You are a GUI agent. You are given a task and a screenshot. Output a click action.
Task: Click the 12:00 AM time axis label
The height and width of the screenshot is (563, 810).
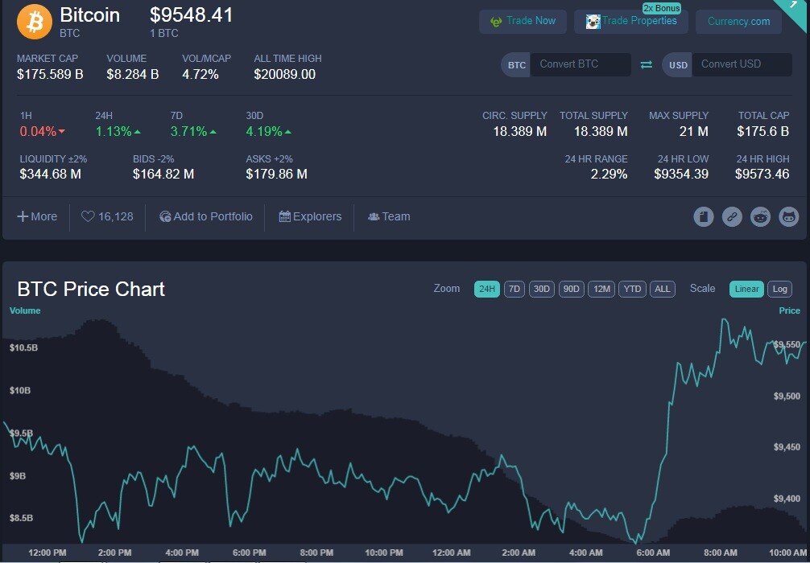(451, 553)
